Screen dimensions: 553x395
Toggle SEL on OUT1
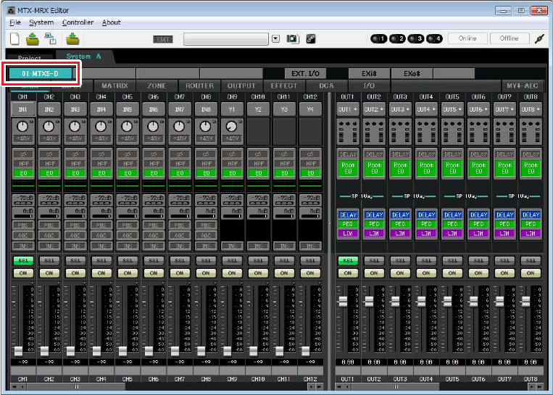(348, 261)
